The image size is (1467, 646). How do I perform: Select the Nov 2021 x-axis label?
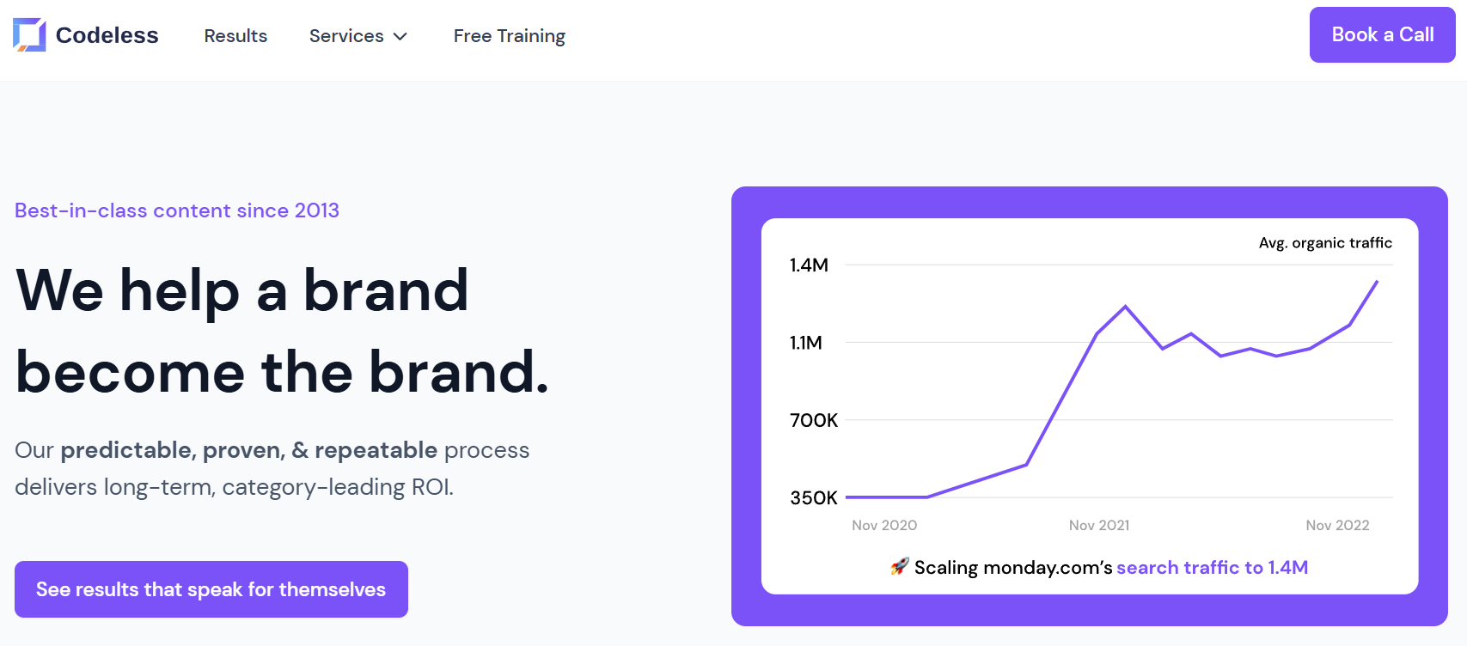coord(1098,525)
